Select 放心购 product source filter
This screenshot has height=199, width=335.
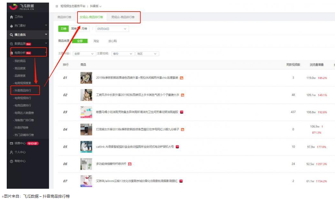(x=112, y=41)
